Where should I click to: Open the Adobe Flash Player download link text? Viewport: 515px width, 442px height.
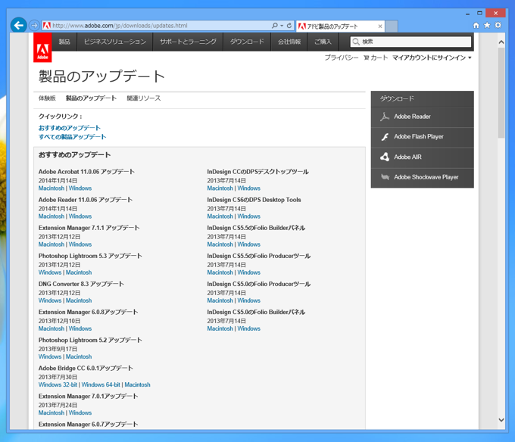[x=419, y=136]
